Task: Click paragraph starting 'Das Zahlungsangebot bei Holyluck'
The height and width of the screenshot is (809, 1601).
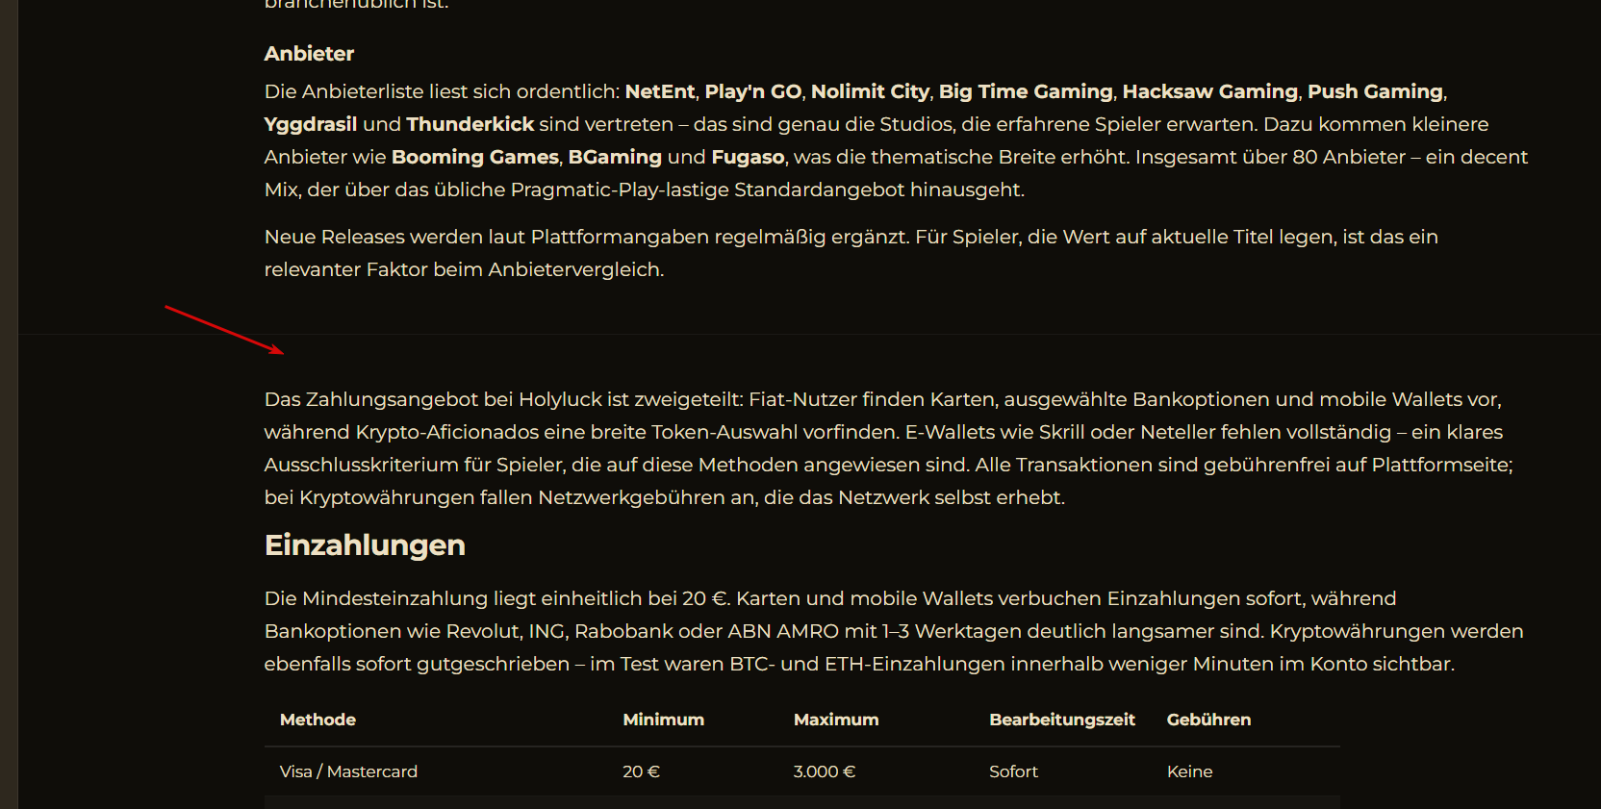Action: [889, 448]
